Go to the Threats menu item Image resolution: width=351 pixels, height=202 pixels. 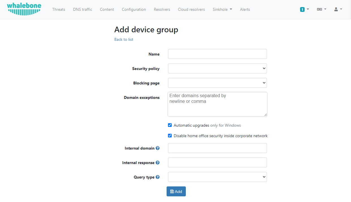[59, 9]
